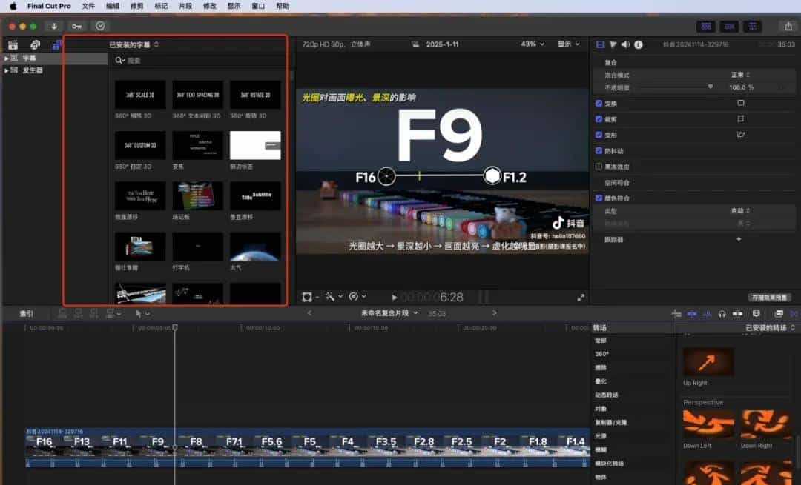Click the video inspector icon at panel top
This screenshot has width=801, height=485.
(x=599, y=44)
